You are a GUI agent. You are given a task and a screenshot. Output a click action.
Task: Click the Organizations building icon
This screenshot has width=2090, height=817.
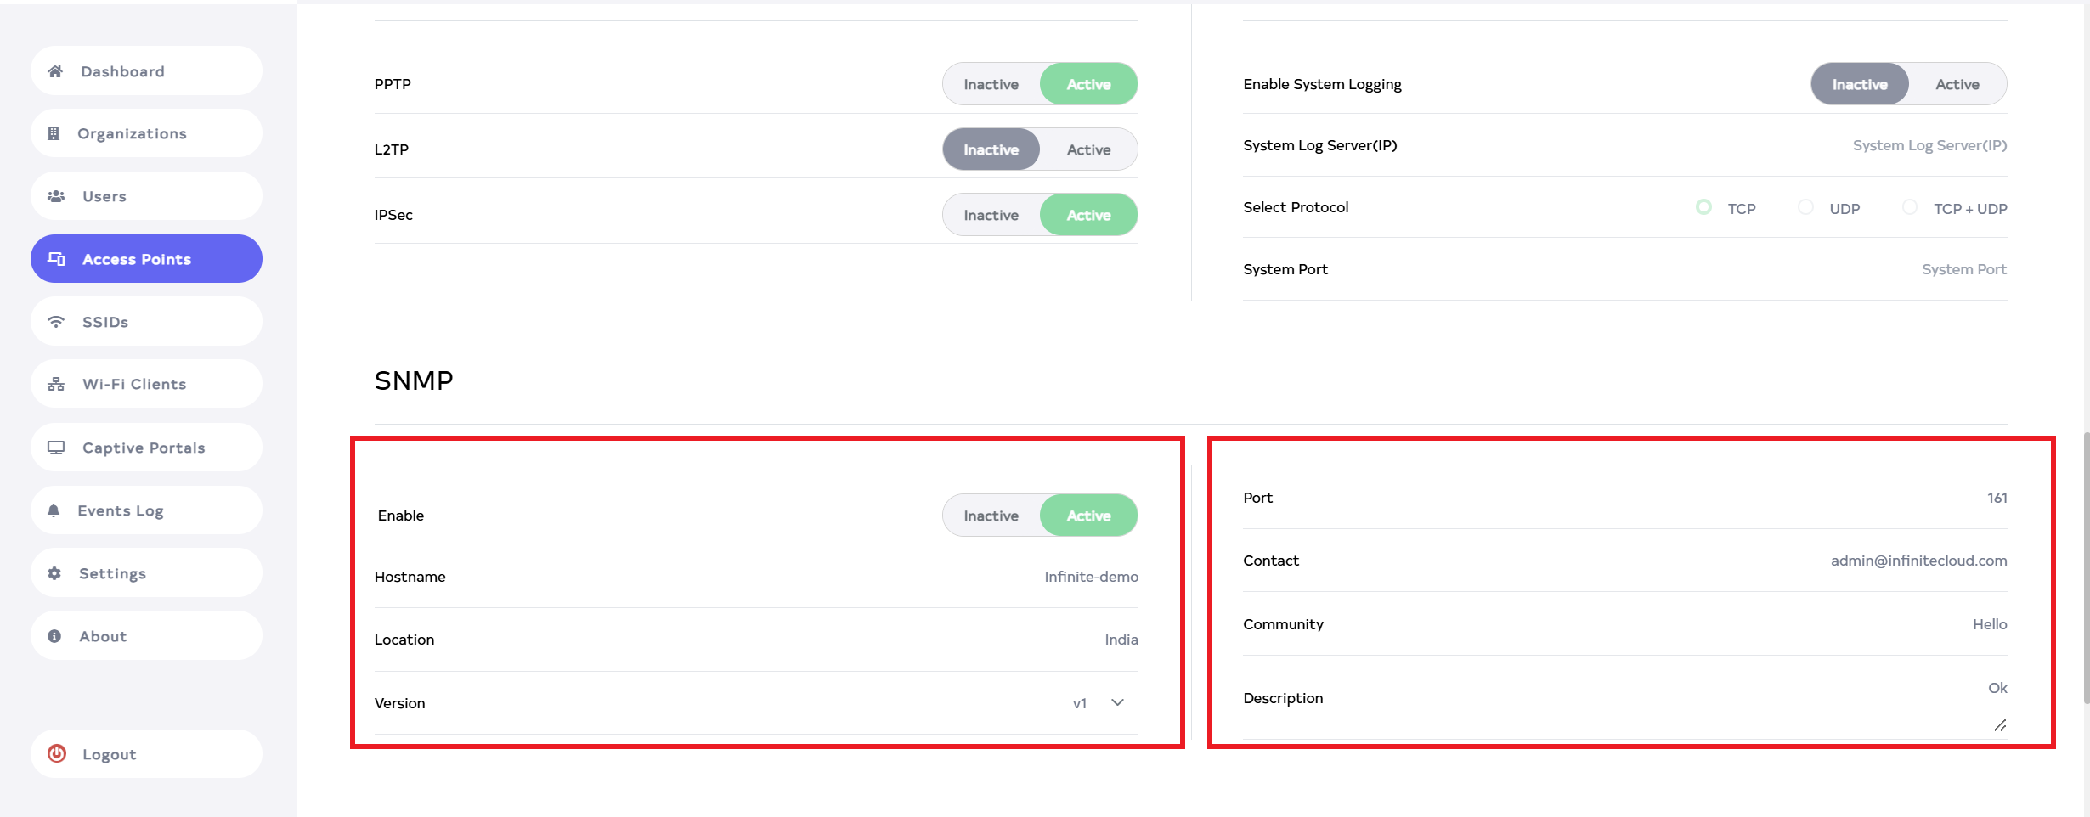[x=54, y=133]
